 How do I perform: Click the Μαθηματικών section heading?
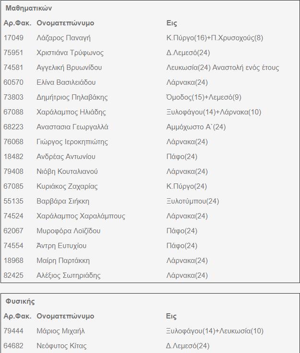29,8
